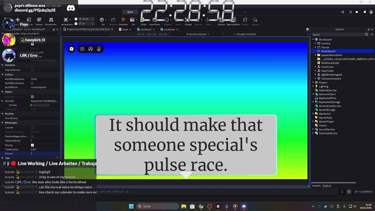The width and height of the screenshot is (375, 211).
Task: Close the Script document tab
Action: pyautogui.click(x=130, y=29)
